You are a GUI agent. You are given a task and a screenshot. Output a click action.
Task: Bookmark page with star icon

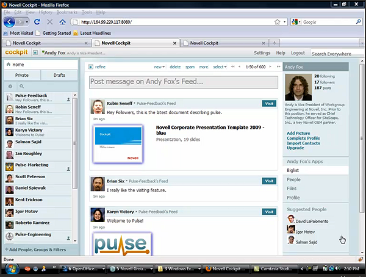277,22
